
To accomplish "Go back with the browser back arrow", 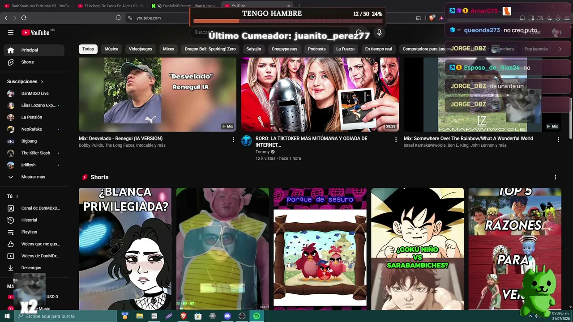I will pyautogui.click(x=6, y=18).
